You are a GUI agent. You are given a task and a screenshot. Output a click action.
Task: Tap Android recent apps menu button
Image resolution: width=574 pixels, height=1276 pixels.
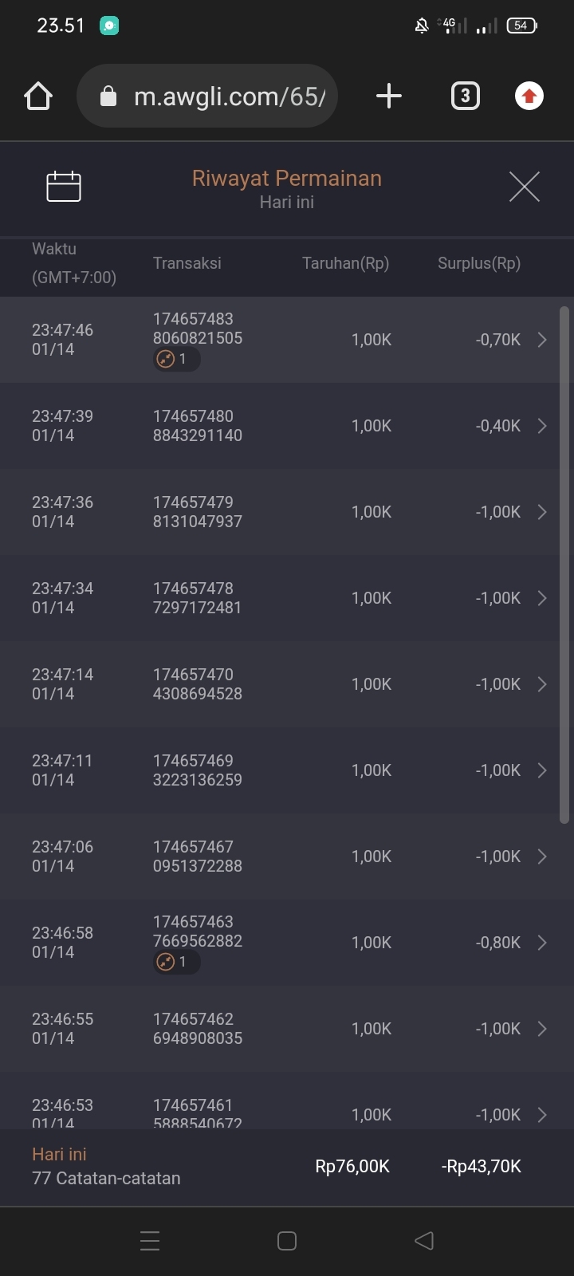tap(150, 1241)
